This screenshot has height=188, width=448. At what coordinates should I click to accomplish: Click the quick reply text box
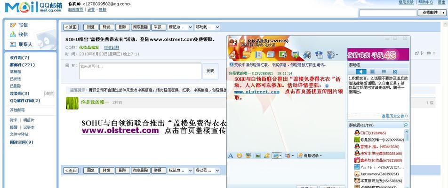tap(140, 71)
